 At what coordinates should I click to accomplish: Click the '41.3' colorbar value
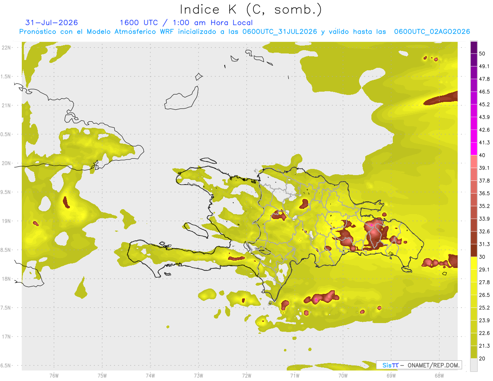(484, 143)
